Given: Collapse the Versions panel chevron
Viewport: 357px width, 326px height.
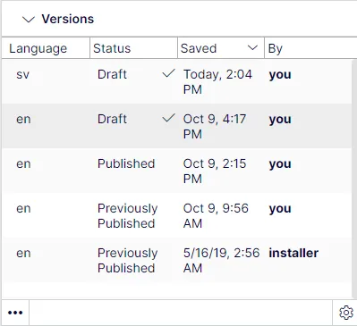Looking at the screenshot, I should 29,20.
